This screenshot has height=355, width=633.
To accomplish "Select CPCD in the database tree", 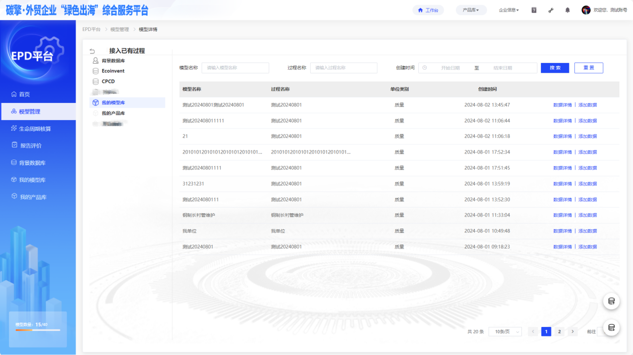I will point(108,81).
